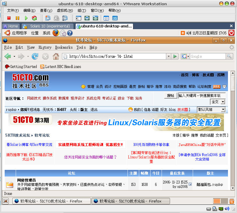Select the second Firefox taskbar window button
Image resolution: width=237 pixels, height=213 pixels.
pyautogui.click(x=131, y=201)
